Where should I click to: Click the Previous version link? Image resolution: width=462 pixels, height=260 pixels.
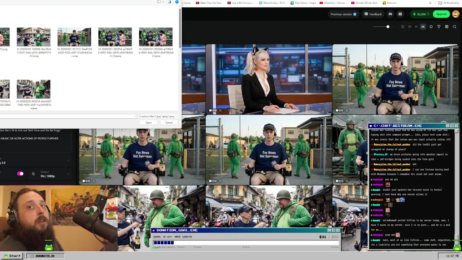343,14
